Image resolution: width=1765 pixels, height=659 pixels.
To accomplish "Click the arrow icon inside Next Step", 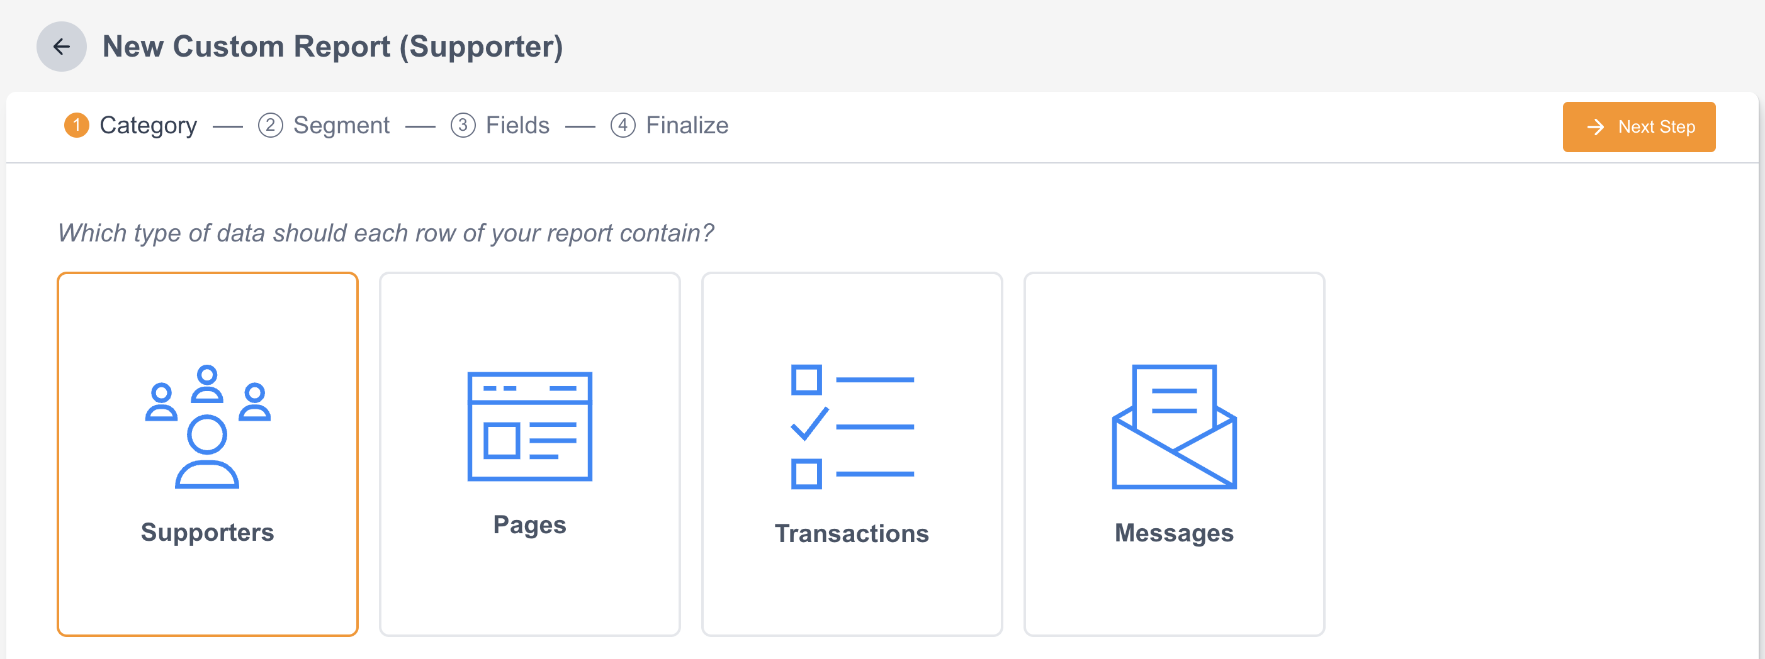I will (x=1596, y=127).
